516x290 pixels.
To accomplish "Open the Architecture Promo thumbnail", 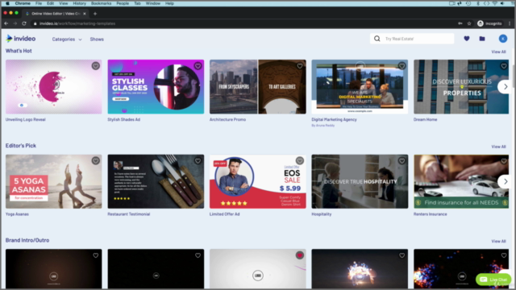I will (258, 87).
